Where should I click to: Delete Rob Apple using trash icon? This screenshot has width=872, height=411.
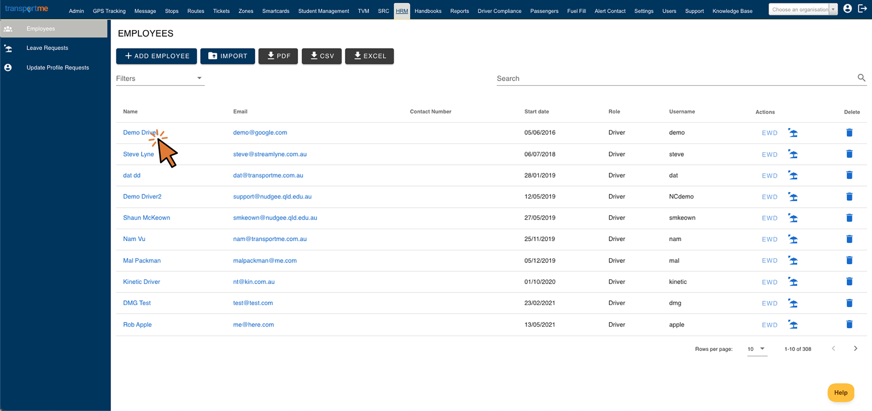point(849,325)
